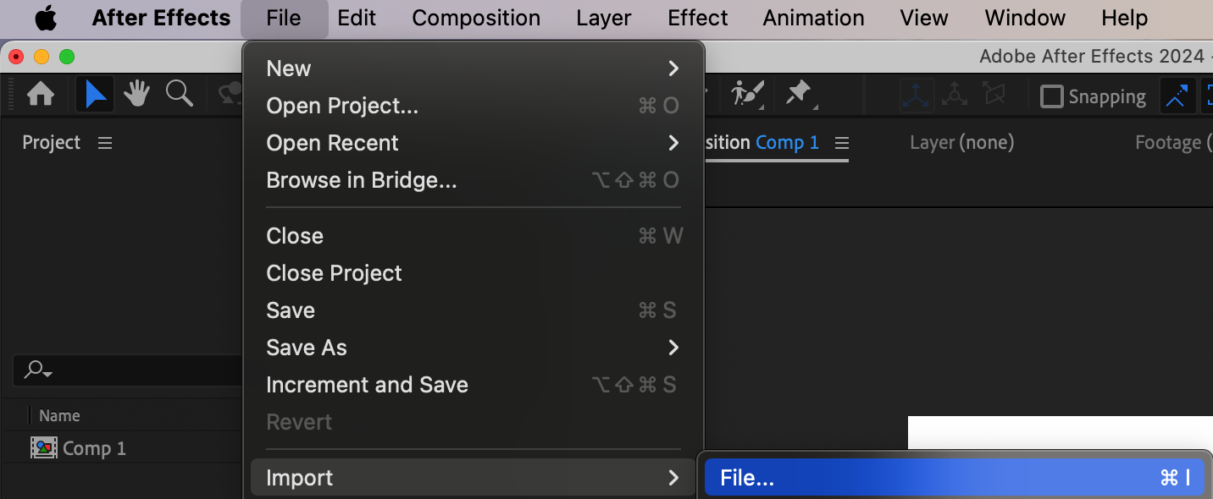The image size is (1213, 499).
Task: Expand the Open Recent submenu
Action: click(x=473, y=143)
